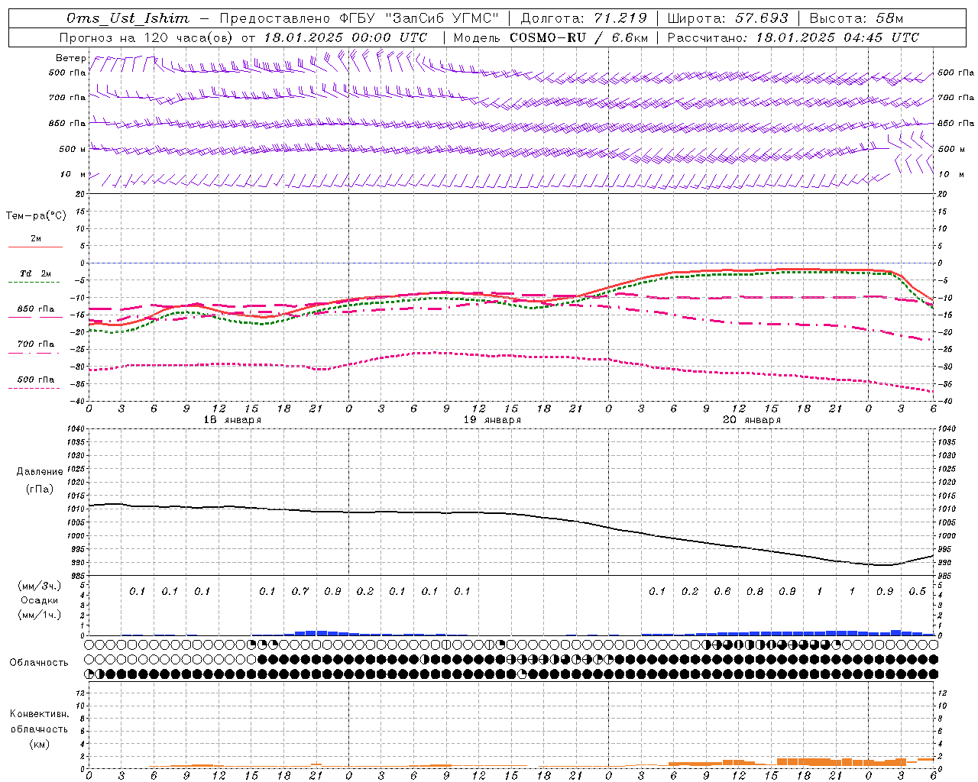The height and width of the screenshot is (782, 978).
Task: Click the 19 января date label
Action: click(492, 420)
